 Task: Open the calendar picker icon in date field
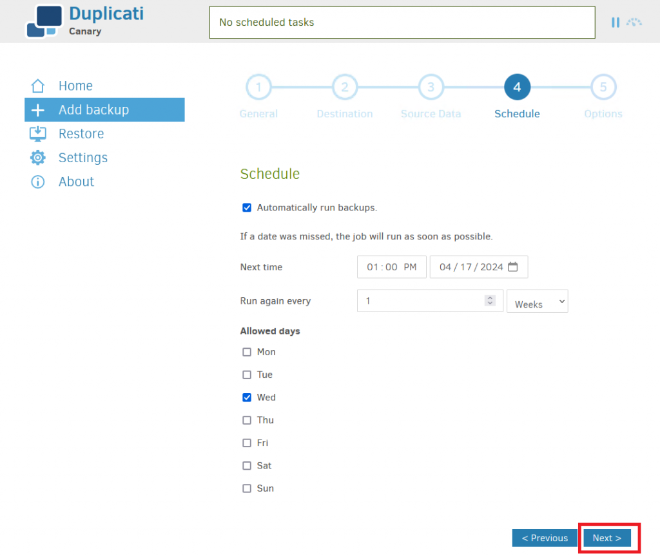point(512,267)
